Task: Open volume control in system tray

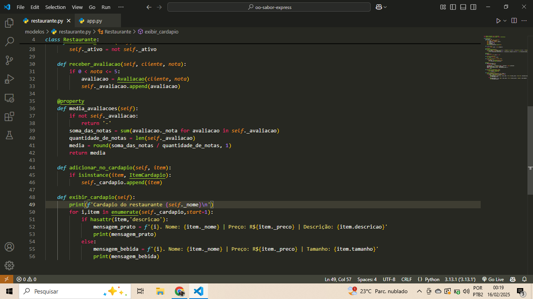Action: tap(466, 291)
